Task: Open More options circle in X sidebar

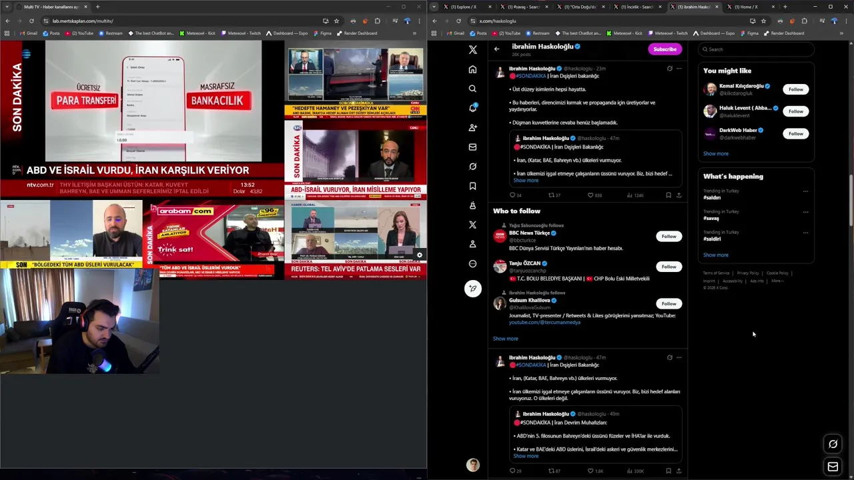Action: pos(472,263)
